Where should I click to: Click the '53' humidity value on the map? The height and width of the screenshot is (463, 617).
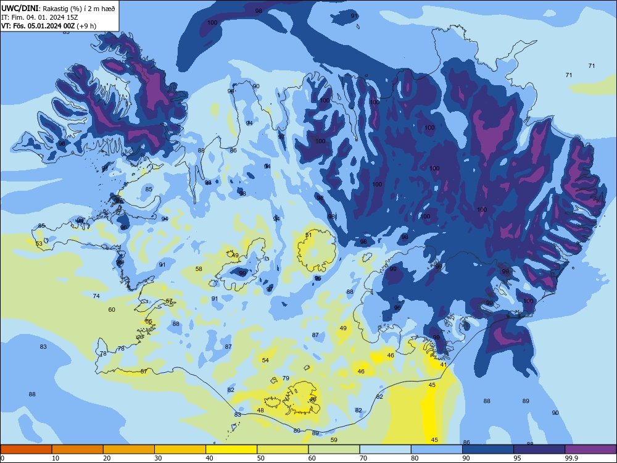(39, 244)
